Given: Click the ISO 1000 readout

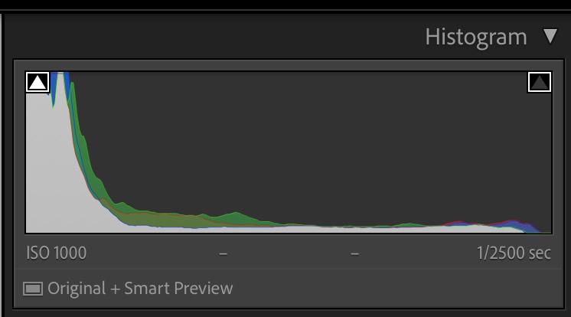Looking at the screenshot, I should [x=56, y=253].
